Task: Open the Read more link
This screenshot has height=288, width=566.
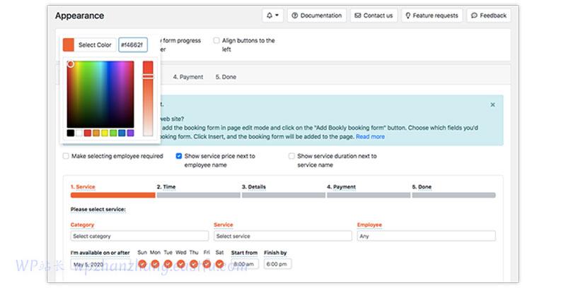Action: [370, 136]
